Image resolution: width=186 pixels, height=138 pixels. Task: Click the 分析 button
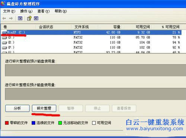click(x=17, y=108)
